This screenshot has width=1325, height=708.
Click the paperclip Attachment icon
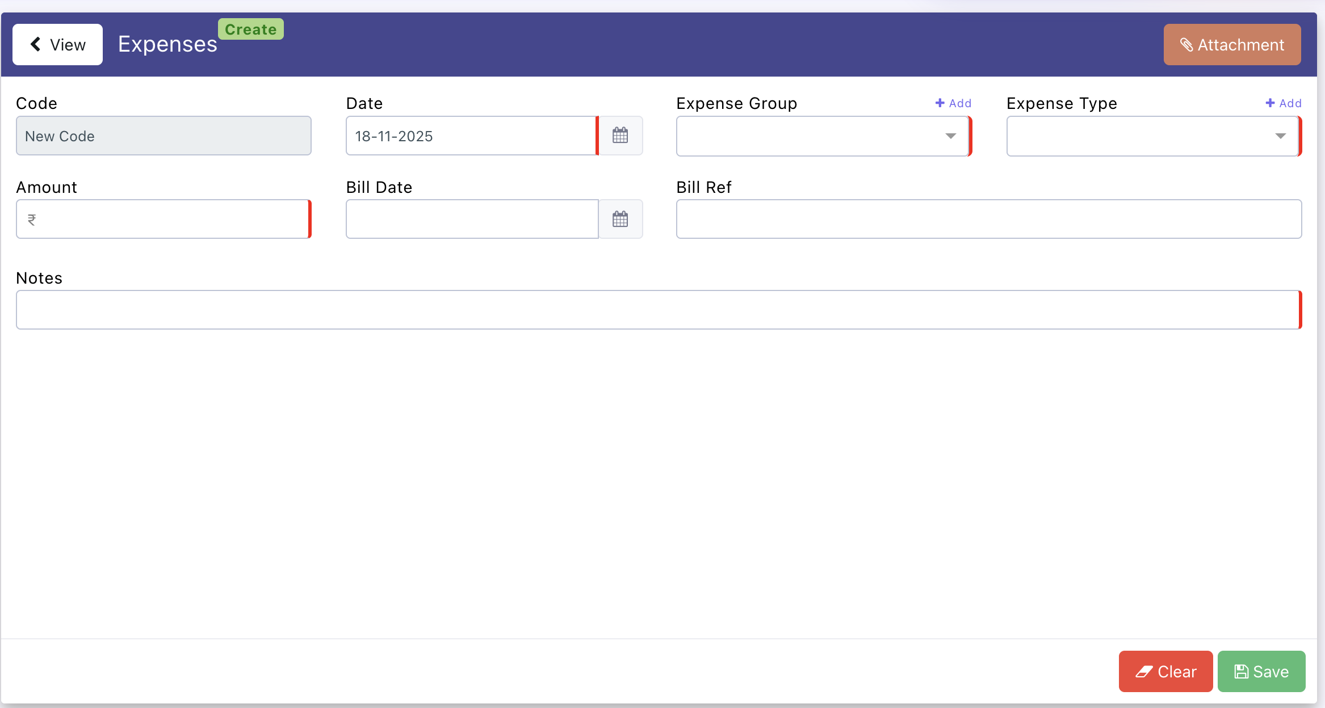(x=1186, y=45)
